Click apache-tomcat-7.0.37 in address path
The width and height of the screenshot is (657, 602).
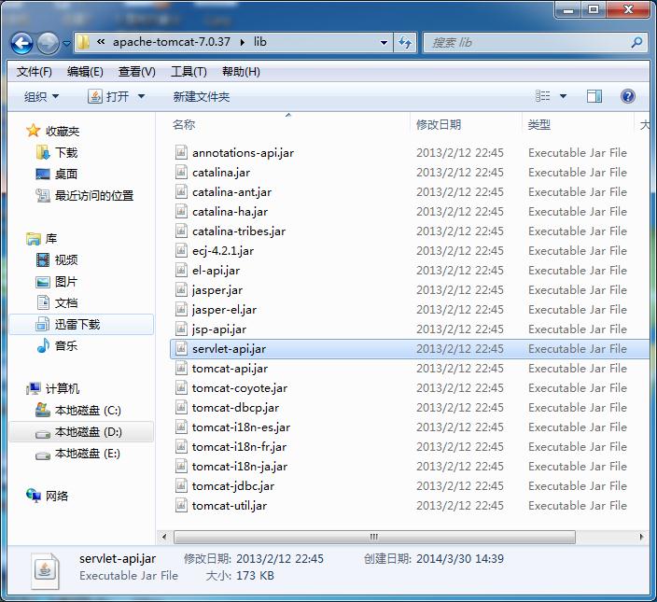(172, 42)
